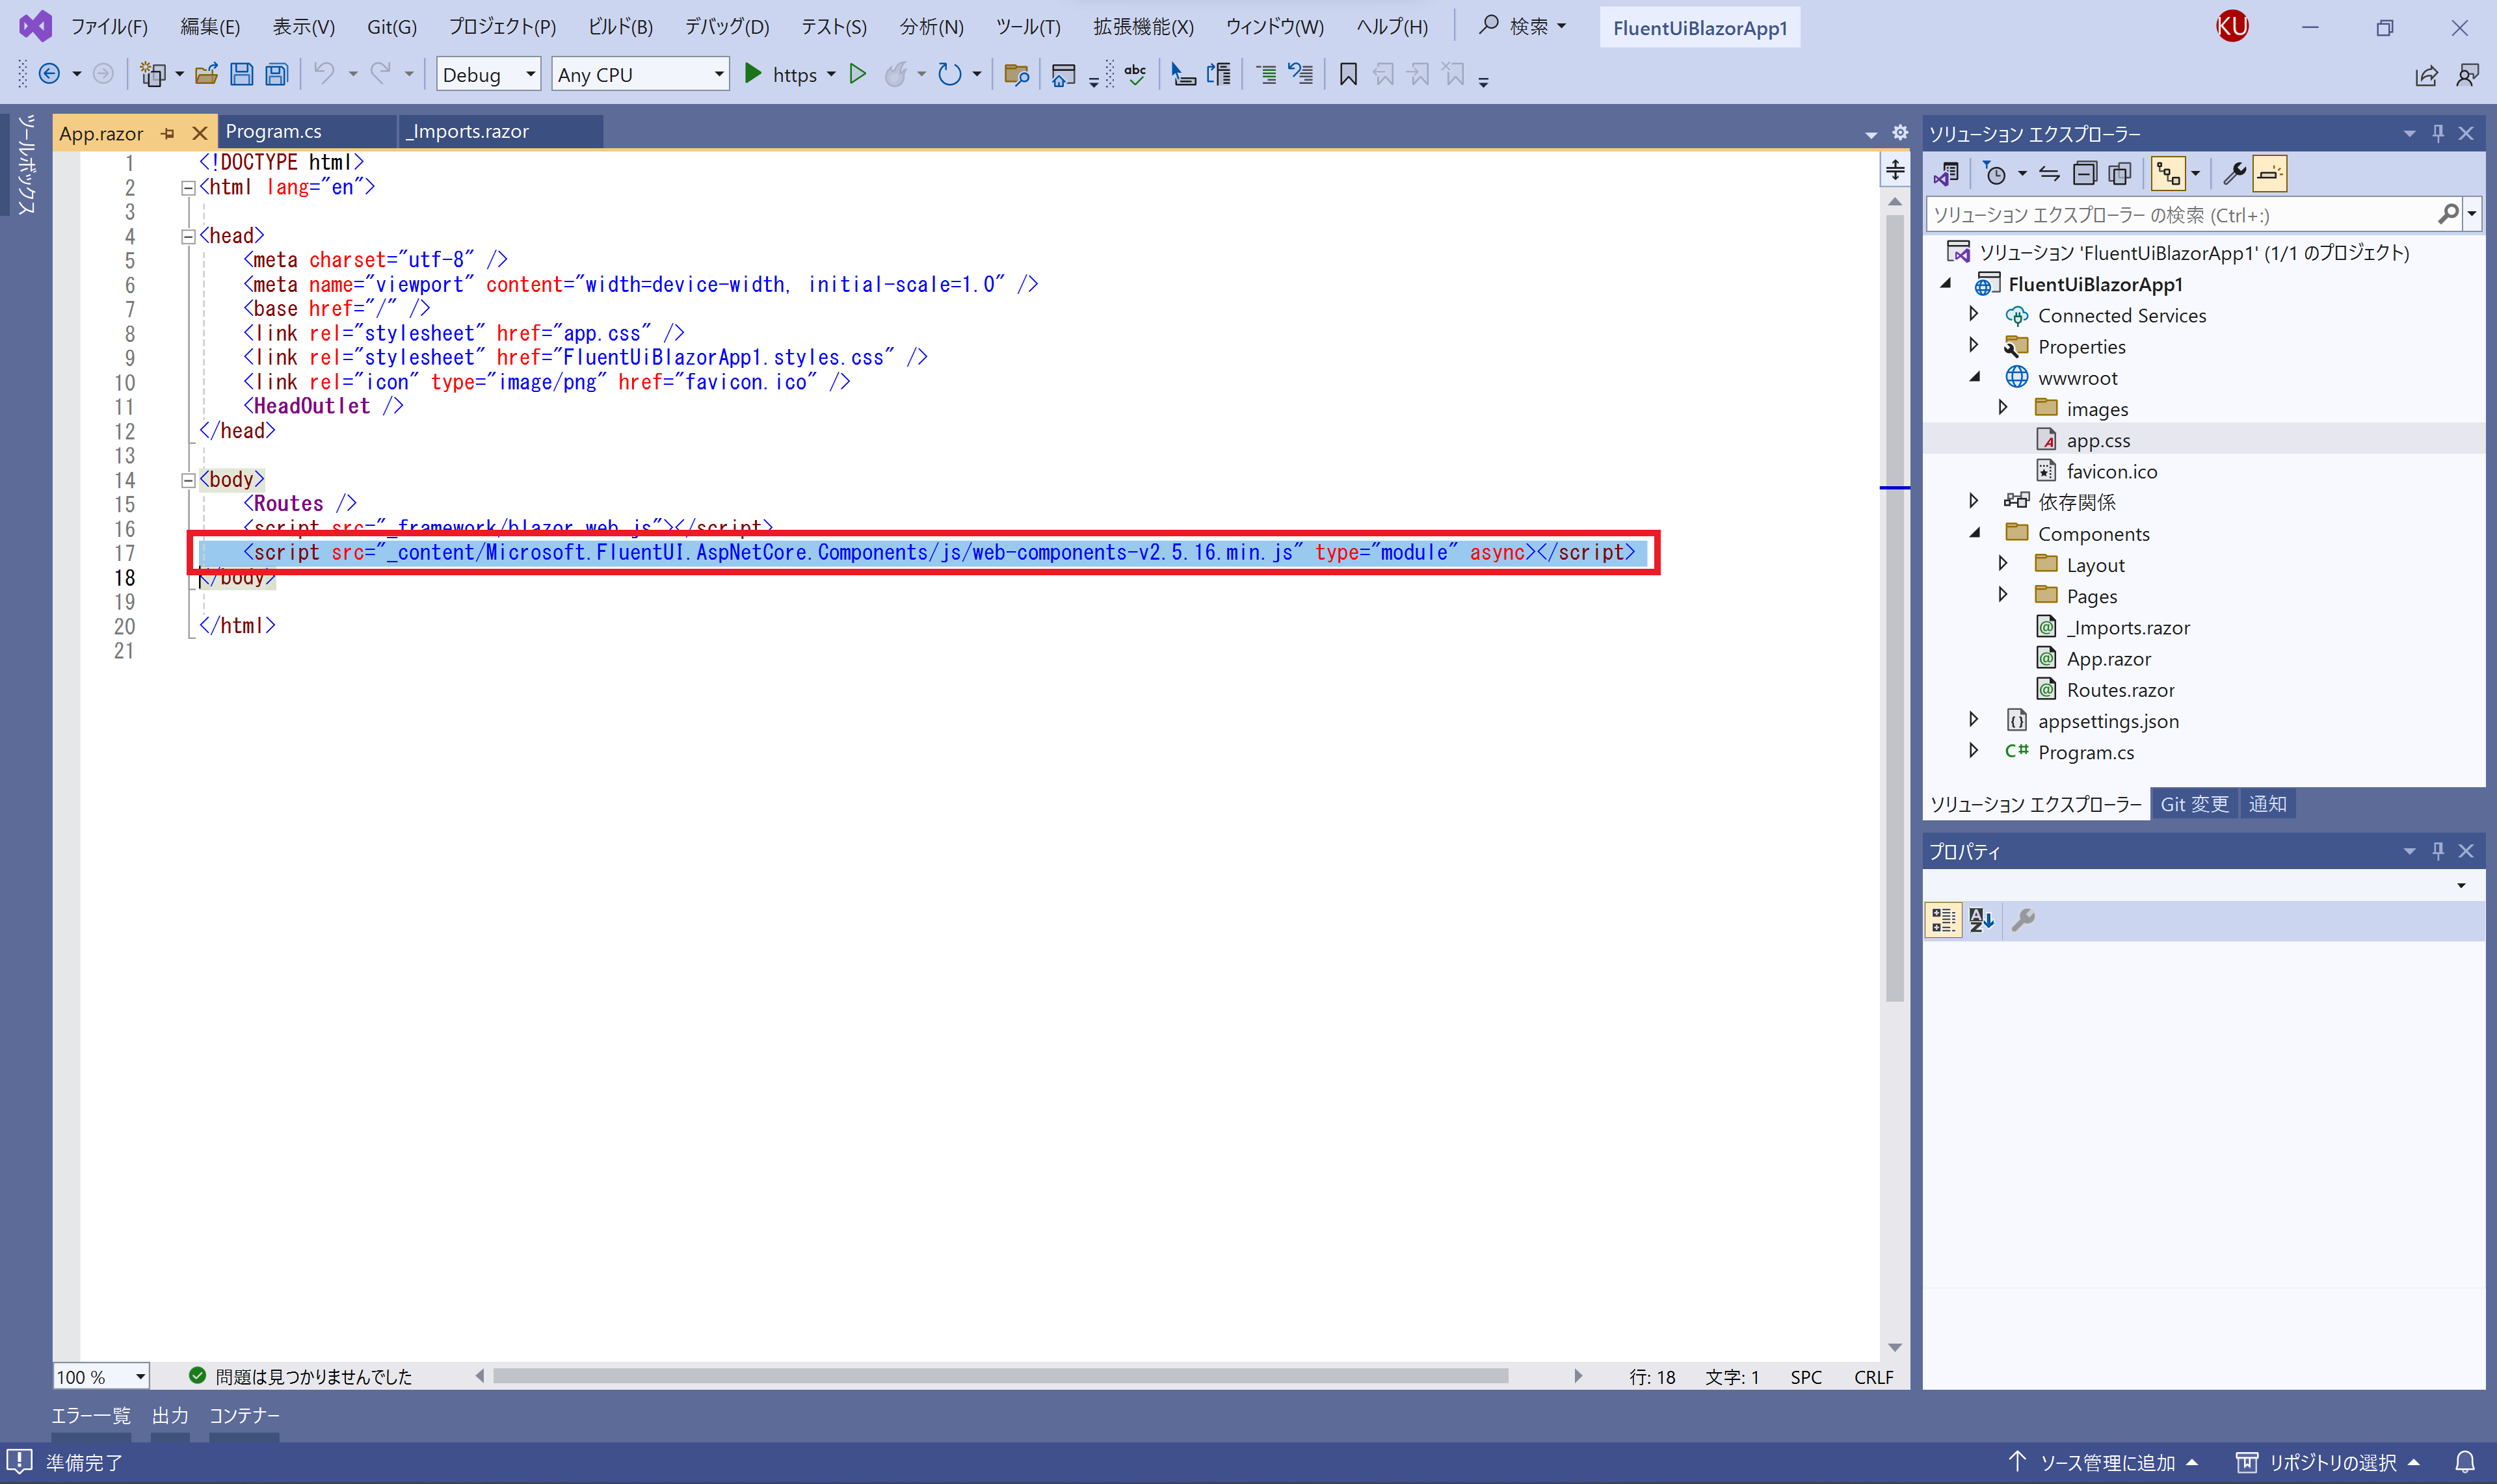Collapse the wwwroot folder node
This screenshot has width=2497, height=1484.
click(x=1975, y=377)
